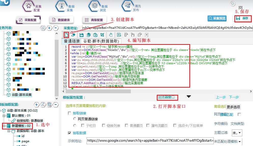Click the 上一步 link
The height and width of the screenshot is (146, 253).
(x=221, y=97)
